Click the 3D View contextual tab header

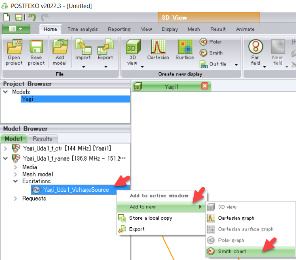coord(209,17)
